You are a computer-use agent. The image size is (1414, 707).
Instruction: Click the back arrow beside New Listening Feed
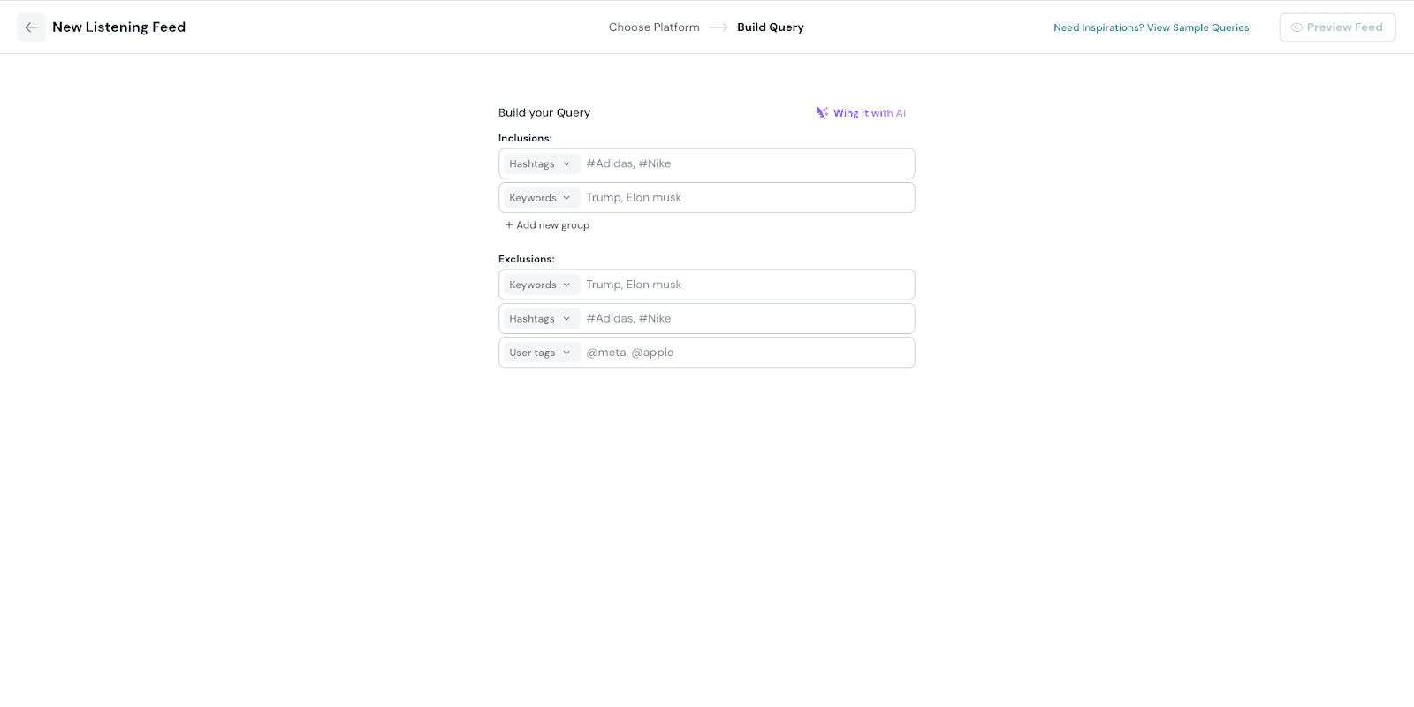[31, 27]
